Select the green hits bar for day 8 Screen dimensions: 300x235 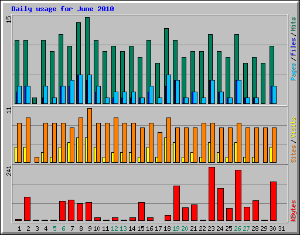pyautogui.click(x=79, y=49)
